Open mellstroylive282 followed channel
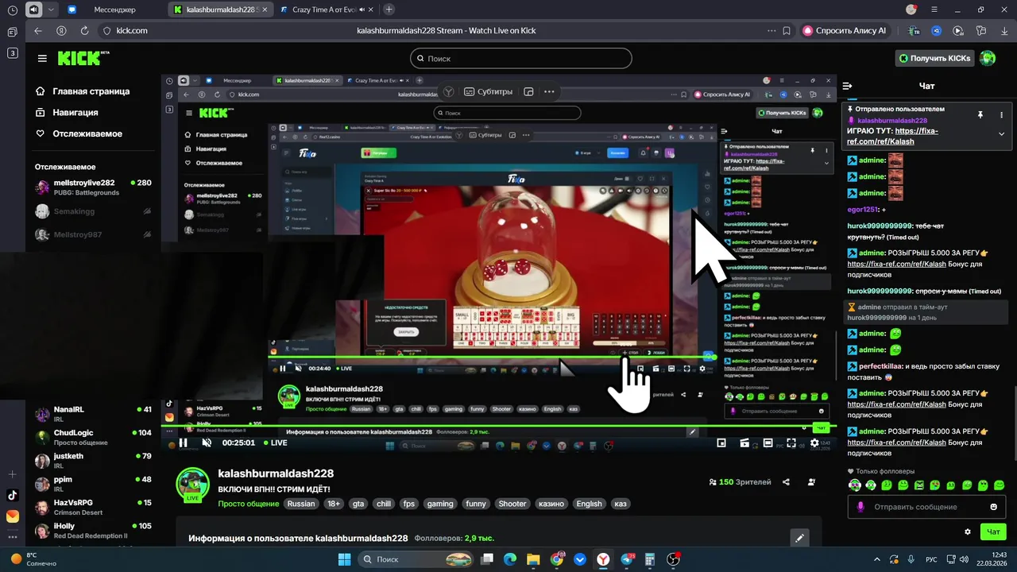This screenshot has width=1017, height=572. [x=92, y=187]
